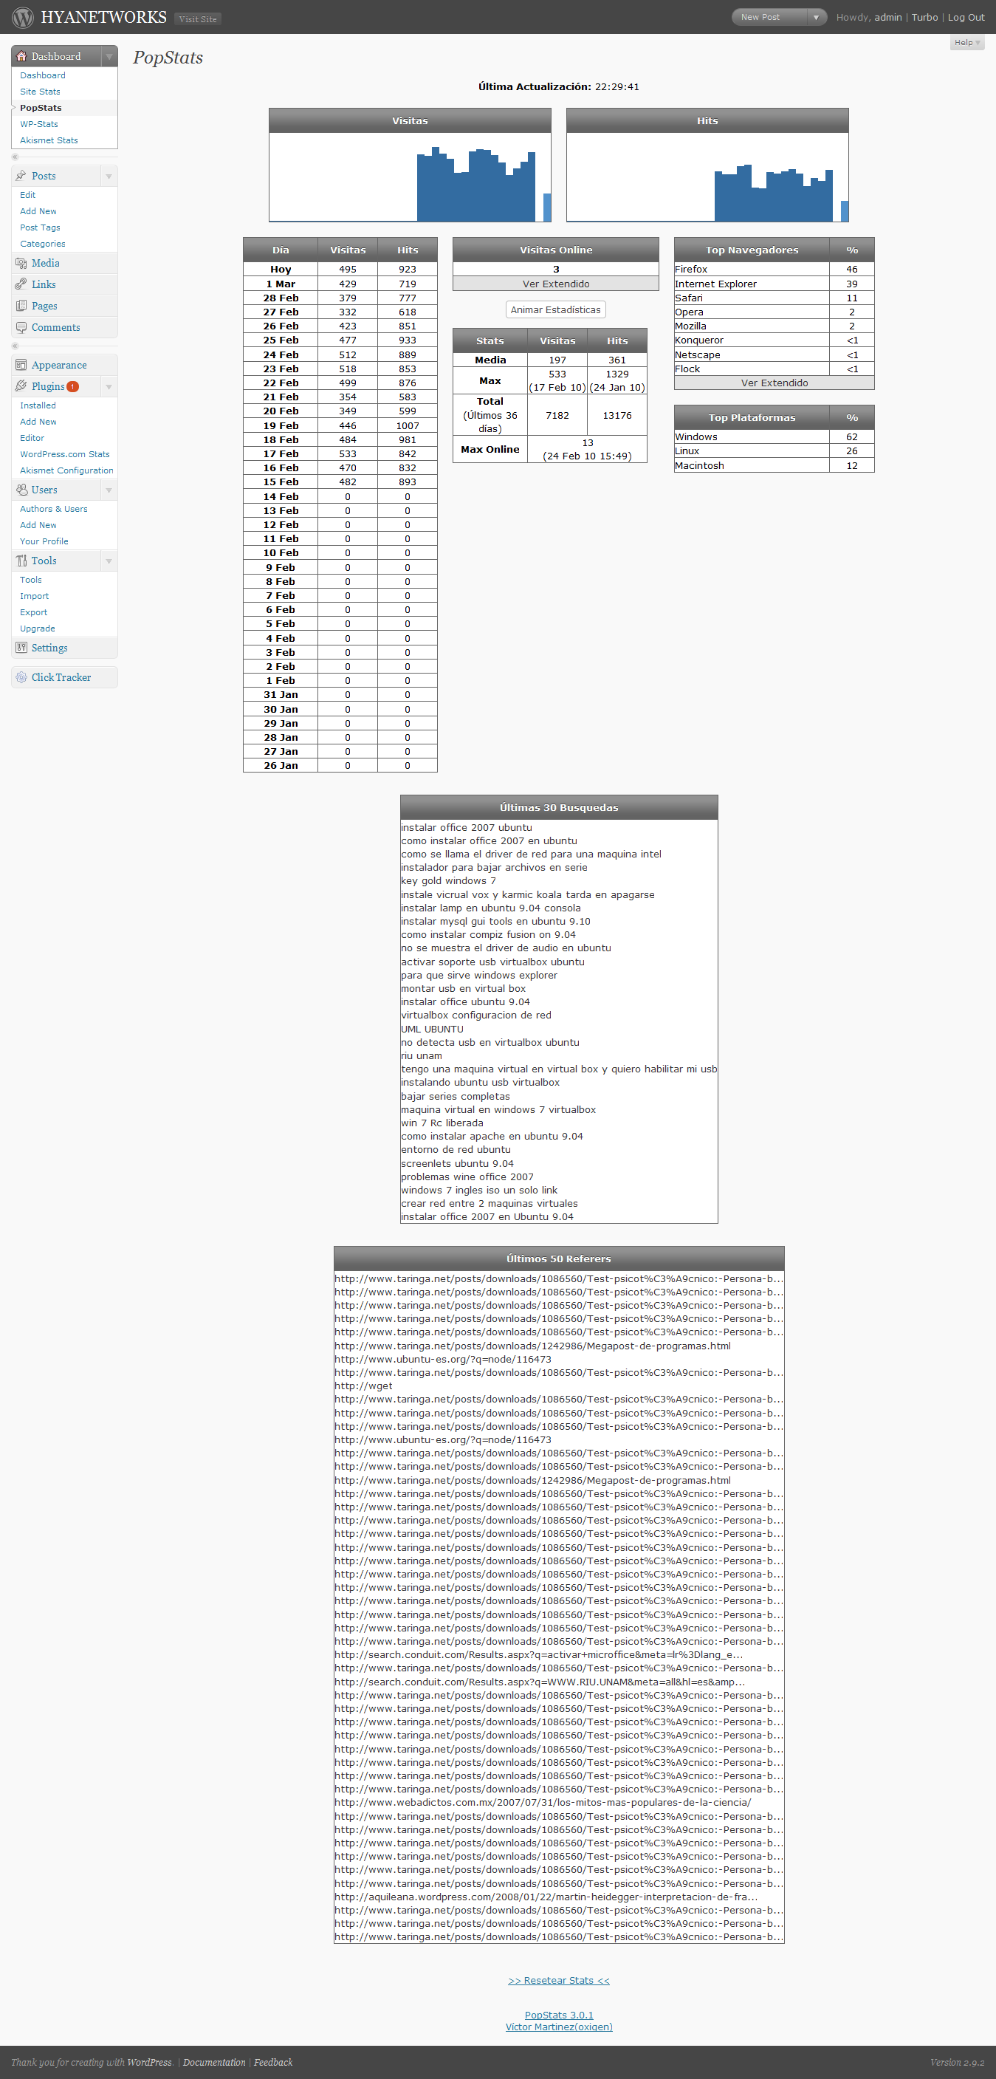Screen dimensions: 996x2079
Task: Click the WordPress footer link
Action: [x=149, y=2062]
